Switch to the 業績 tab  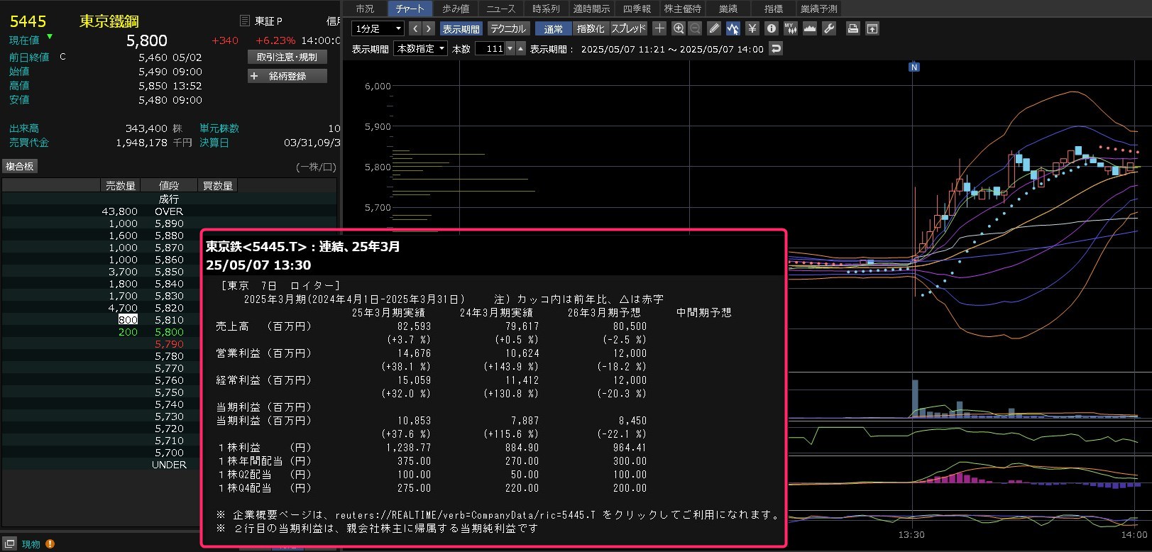(728, 9)
